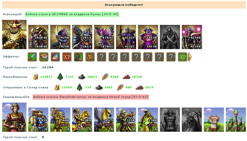Image resolution: width=247 pixels, height=141 pixels.
Task: Select defender unit with 6939 troops
Action: pyautogui.click(x=38, y=120)
